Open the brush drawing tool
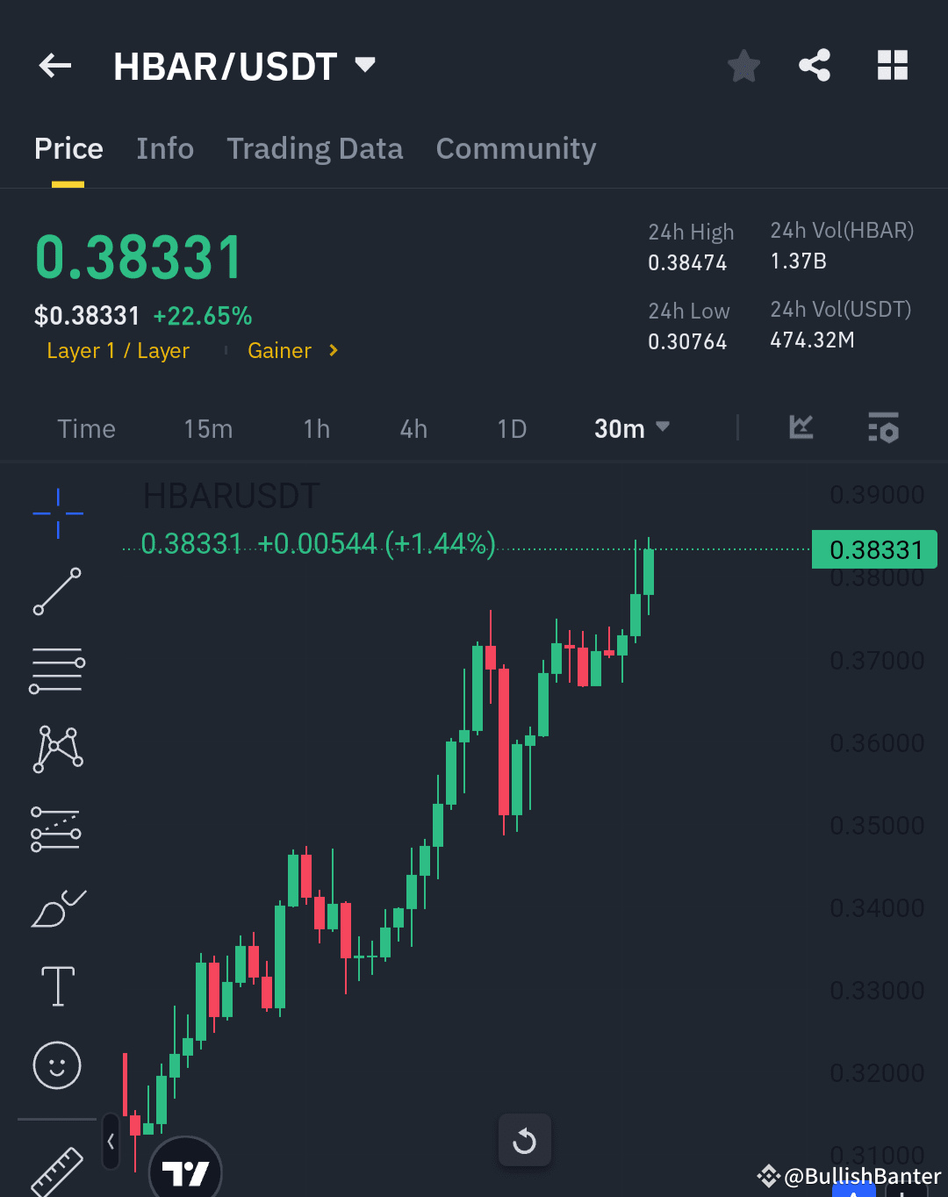 (57, 908)
